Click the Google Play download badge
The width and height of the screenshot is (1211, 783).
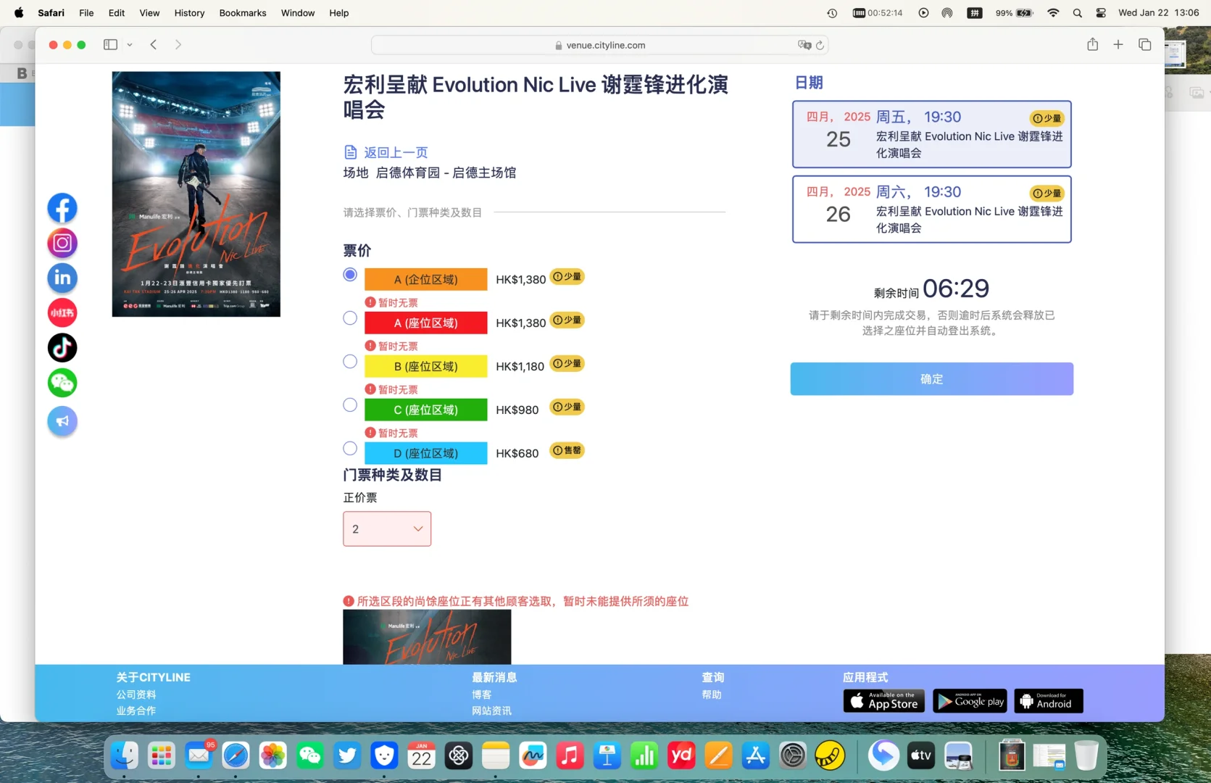click(970, 701)
